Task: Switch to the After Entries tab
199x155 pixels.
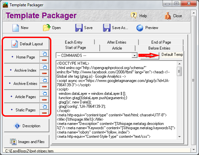Action: pyautogui.click(x=117, y=42)
